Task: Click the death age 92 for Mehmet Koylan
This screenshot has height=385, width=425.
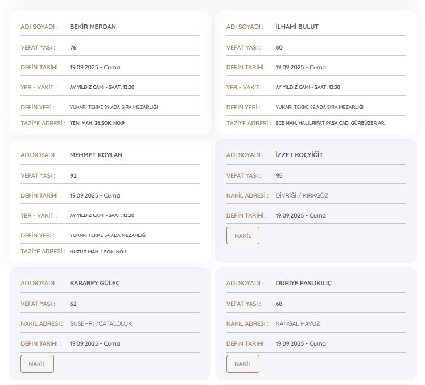Action: [73, 175]
